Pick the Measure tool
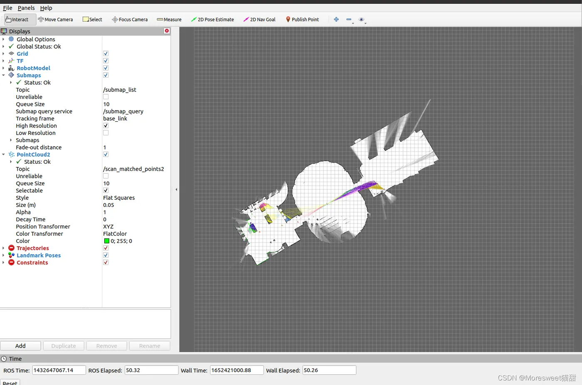Screen dimensions: 582x385 [x=169, y=20]
